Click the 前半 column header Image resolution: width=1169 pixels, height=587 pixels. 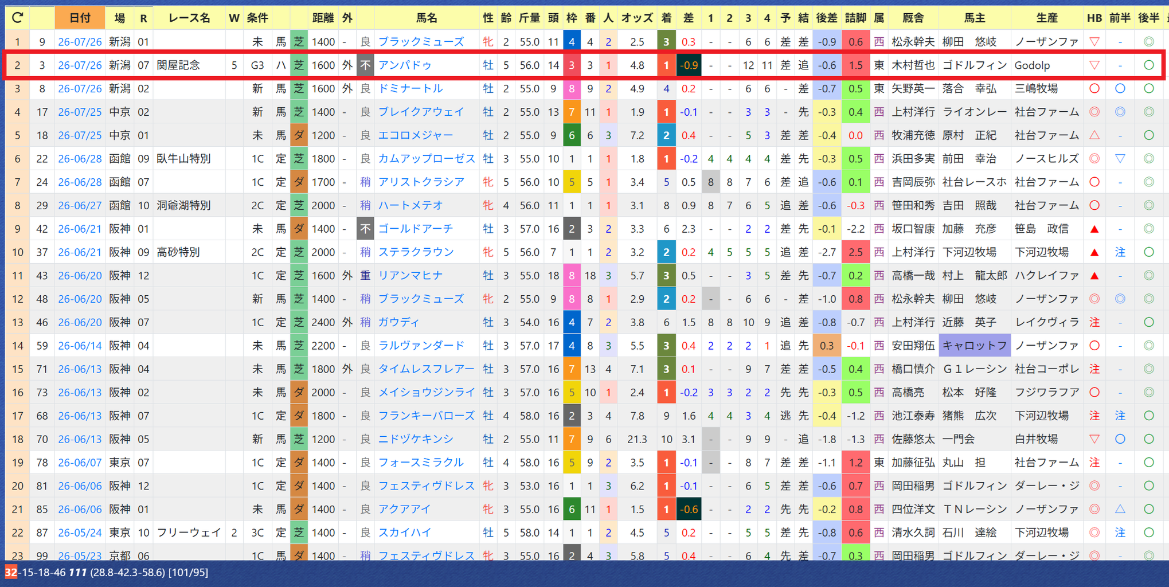(1120, 18)
